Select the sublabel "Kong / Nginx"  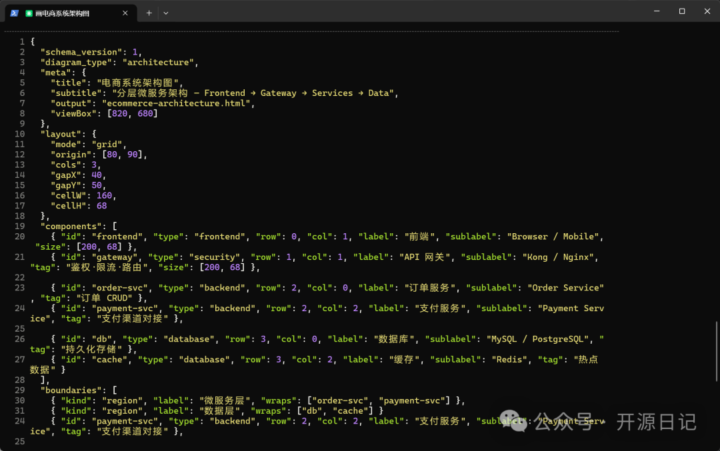click(558, 257)
